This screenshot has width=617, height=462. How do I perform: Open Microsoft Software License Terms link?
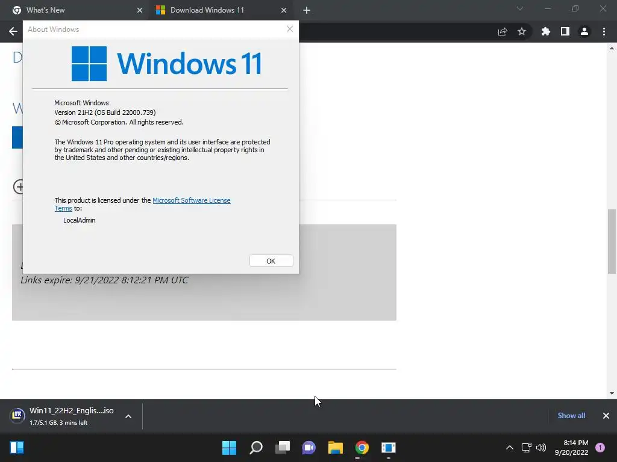pos(191,200)
